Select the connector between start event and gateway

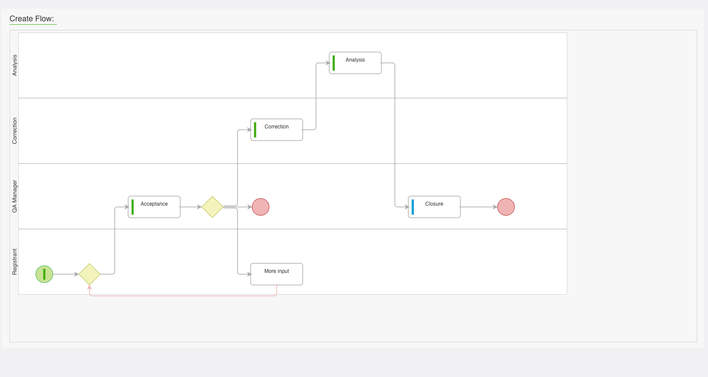coord(65,274)
